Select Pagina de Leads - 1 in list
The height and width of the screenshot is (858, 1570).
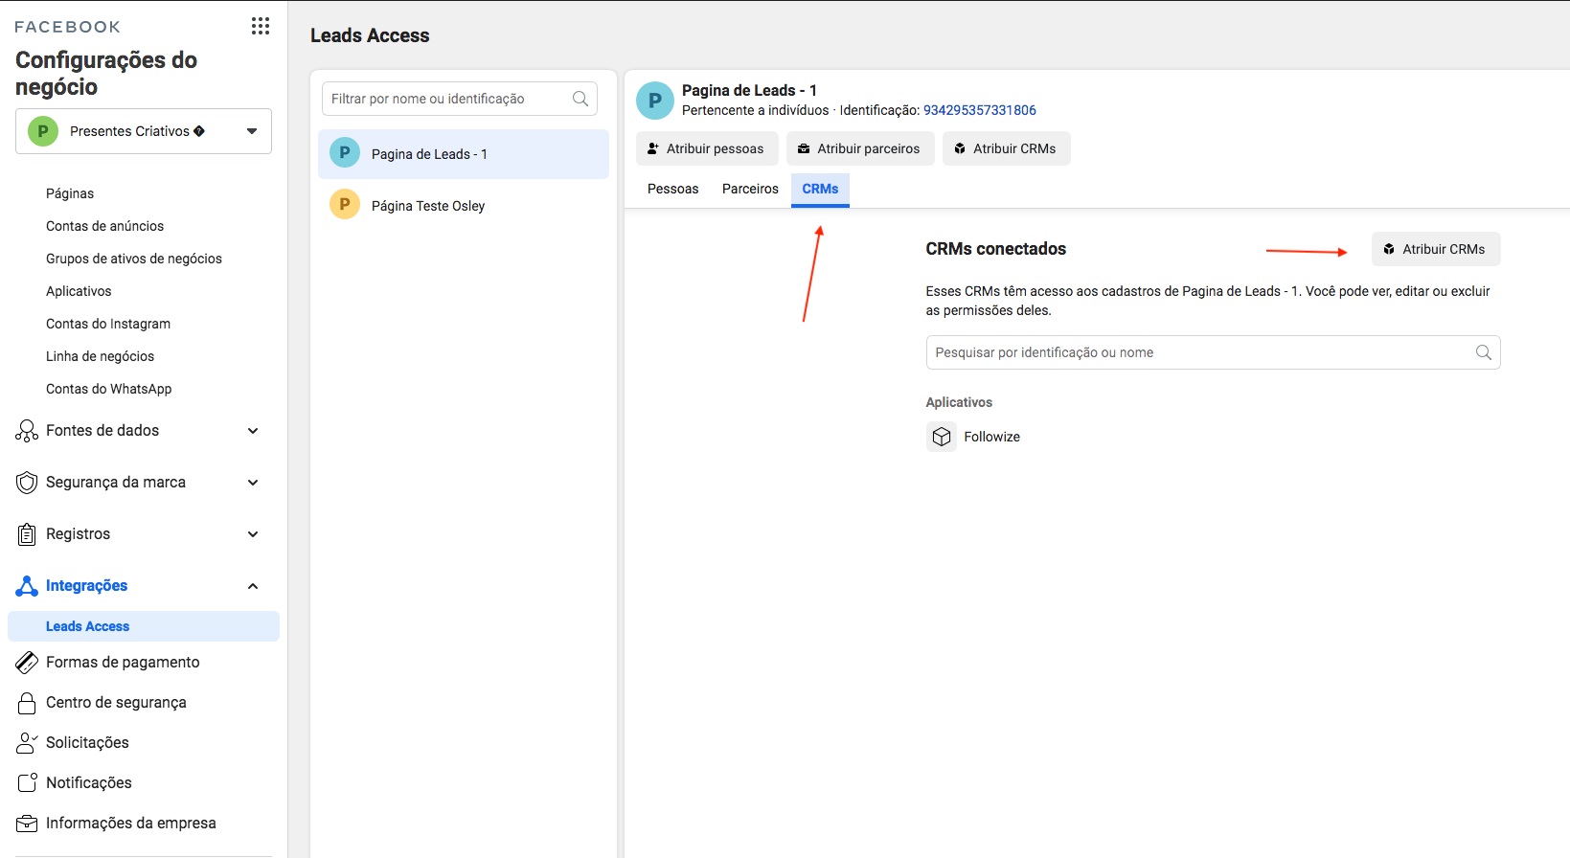click(x=464, y=154)
